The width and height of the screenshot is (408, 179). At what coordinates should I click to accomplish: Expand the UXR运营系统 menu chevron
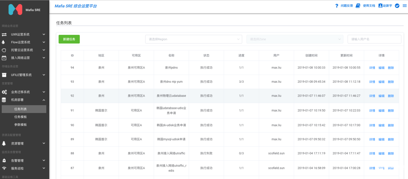[x=44, y=34]
